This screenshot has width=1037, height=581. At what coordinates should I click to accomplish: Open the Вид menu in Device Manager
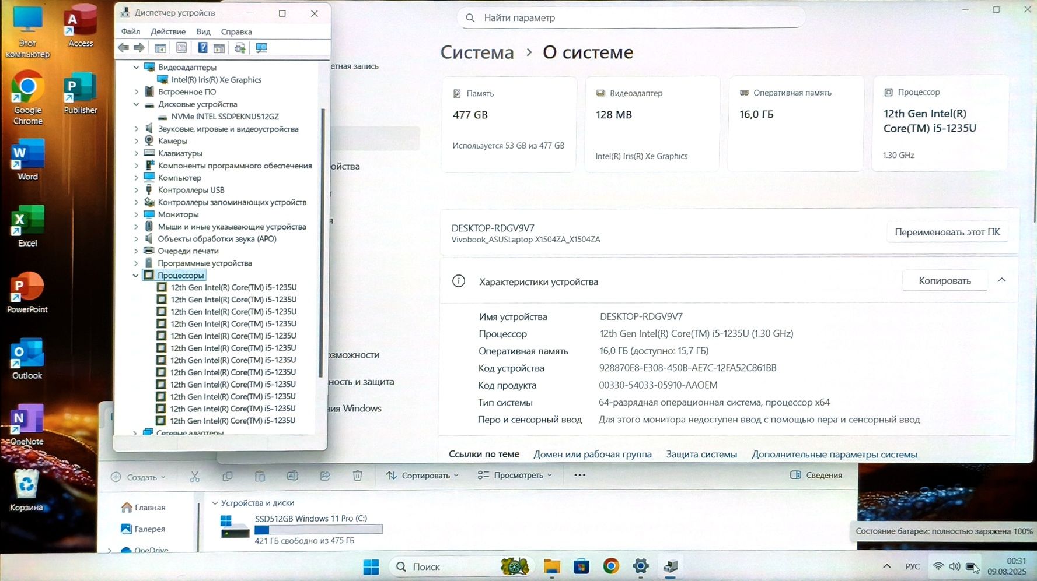click(203, 31)
